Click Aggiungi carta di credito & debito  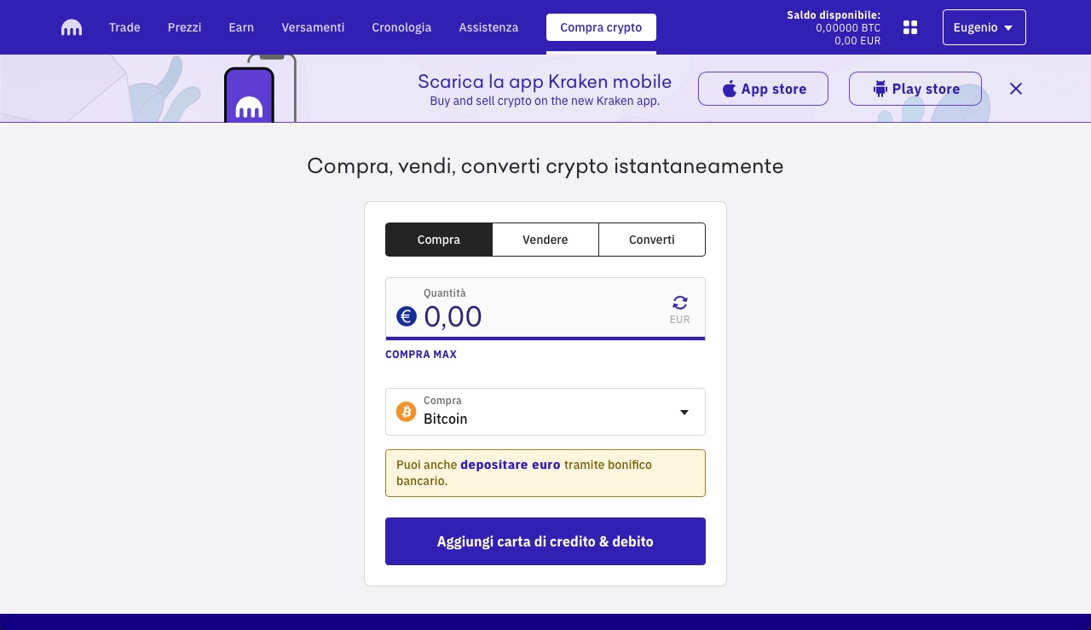point(545,541)
